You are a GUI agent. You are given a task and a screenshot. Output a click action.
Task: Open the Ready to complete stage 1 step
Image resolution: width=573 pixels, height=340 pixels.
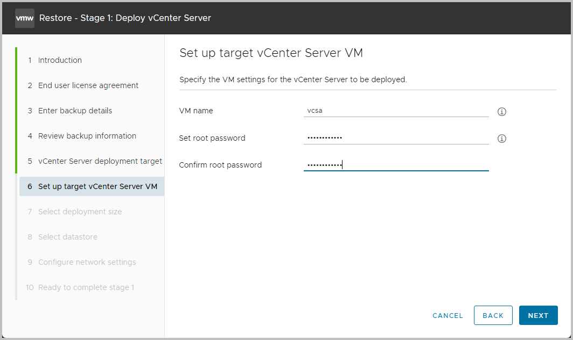86,287
